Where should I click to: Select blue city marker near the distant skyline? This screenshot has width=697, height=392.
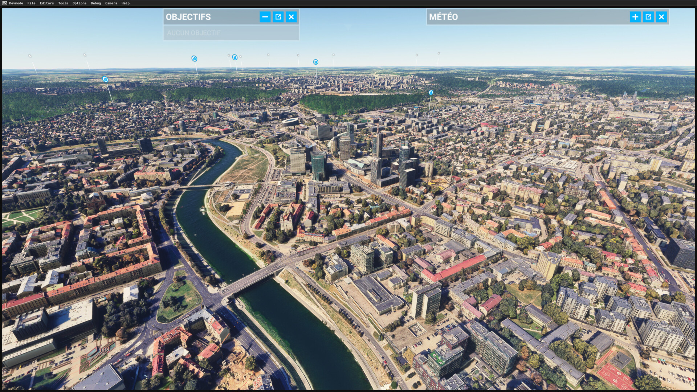point(315,62)
